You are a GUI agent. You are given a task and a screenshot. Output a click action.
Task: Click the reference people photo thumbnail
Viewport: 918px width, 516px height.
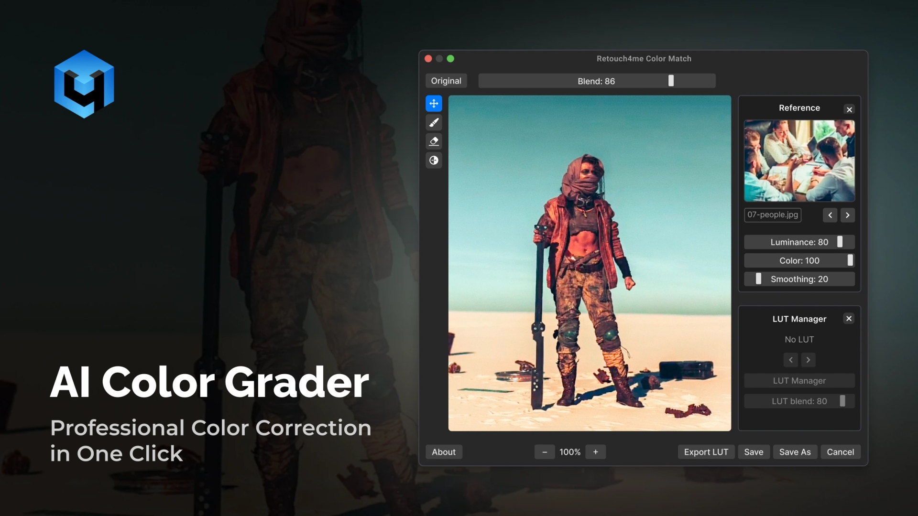(x=799, y=161)
